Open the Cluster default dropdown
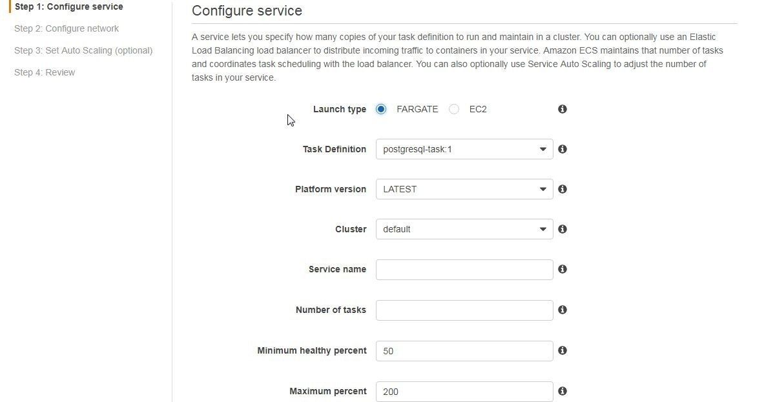 [x=464, y=228]
